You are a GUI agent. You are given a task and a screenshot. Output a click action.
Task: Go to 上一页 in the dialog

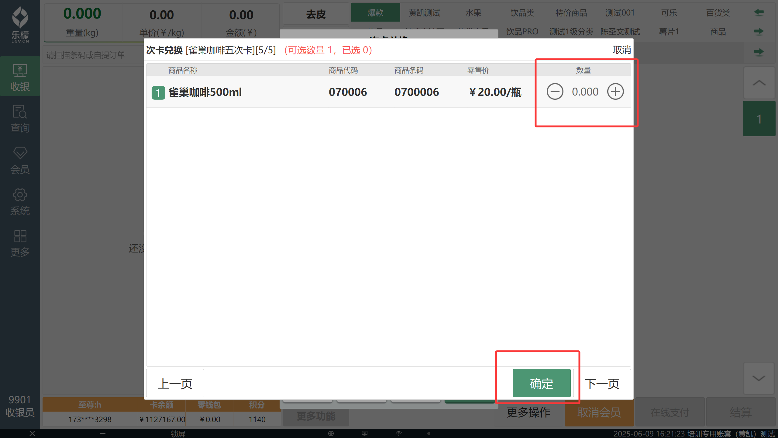click(175, 383)
